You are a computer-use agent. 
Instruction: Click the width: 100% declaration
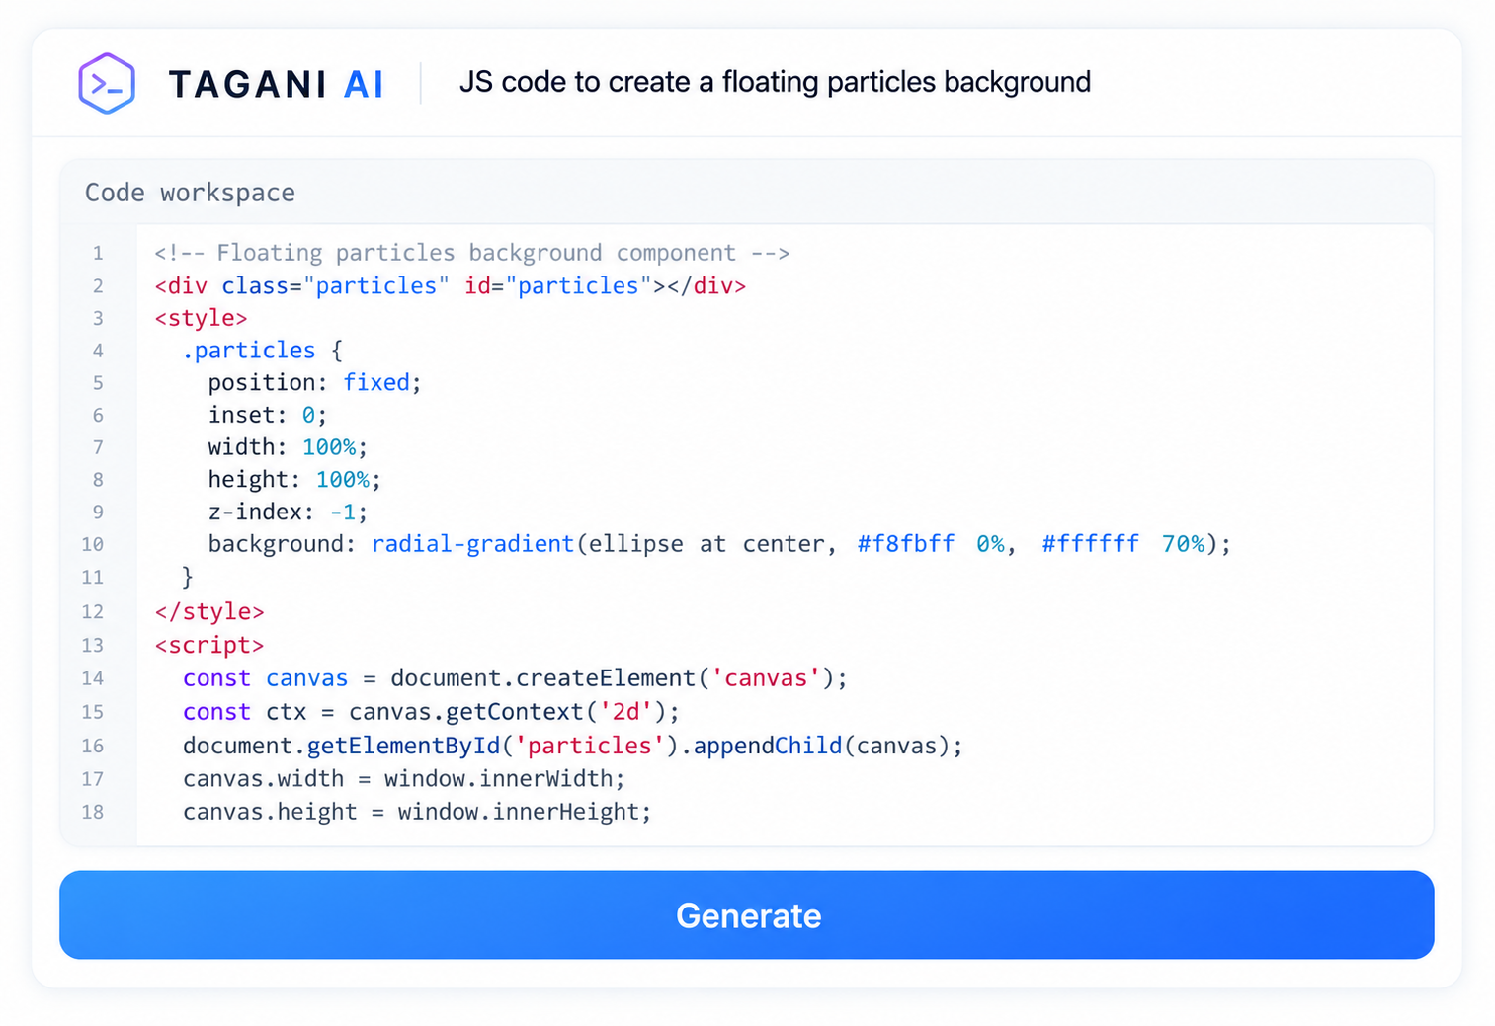[288, 447]
